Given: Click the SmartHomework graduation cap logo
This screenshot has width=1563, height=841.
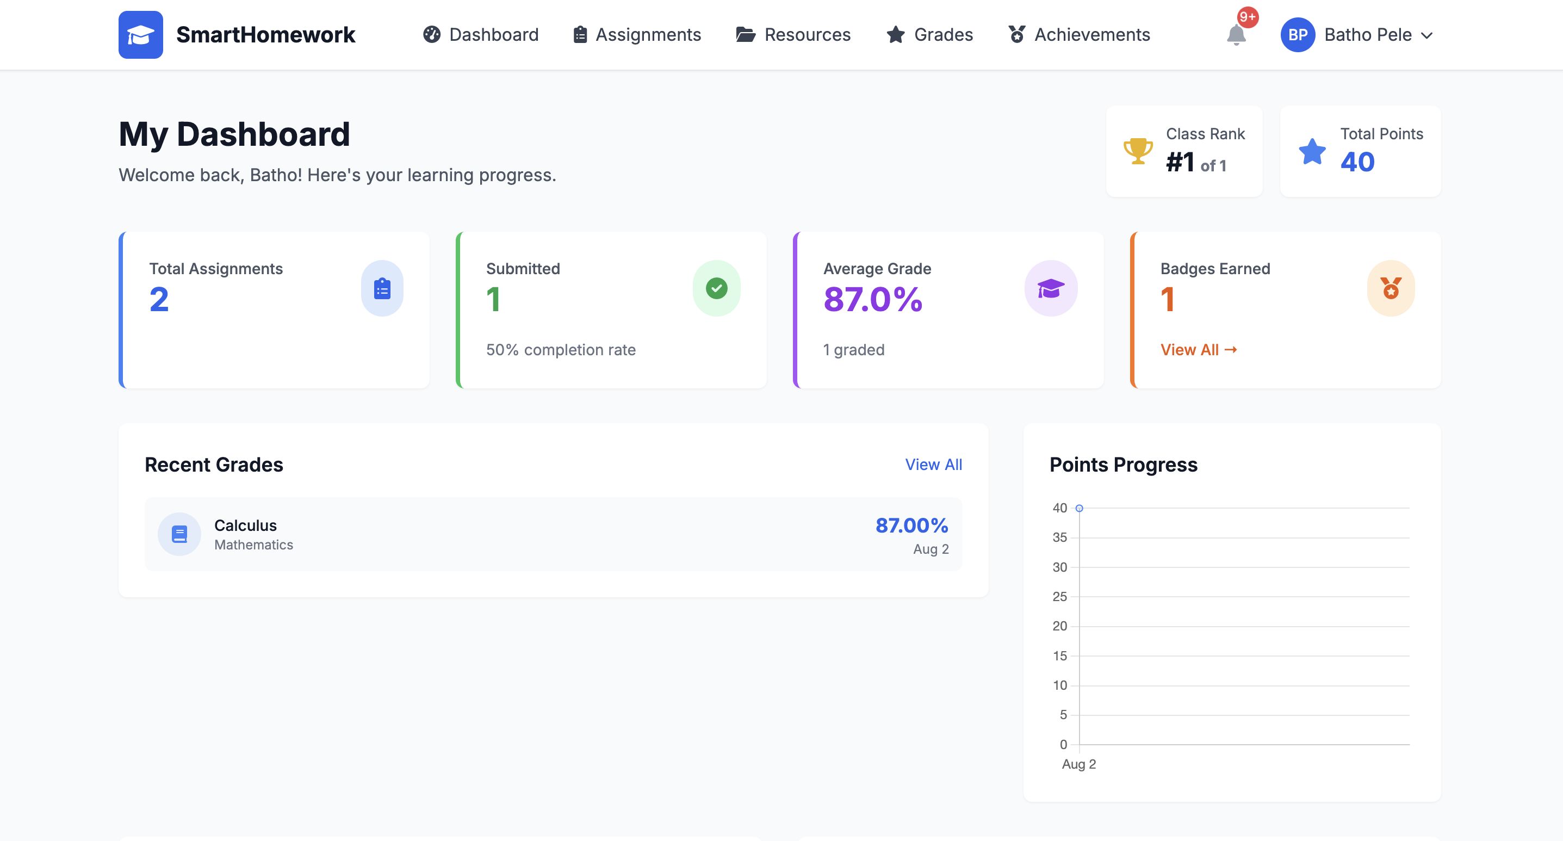Looking at the screenshot, I should click(x=140, y=35).
